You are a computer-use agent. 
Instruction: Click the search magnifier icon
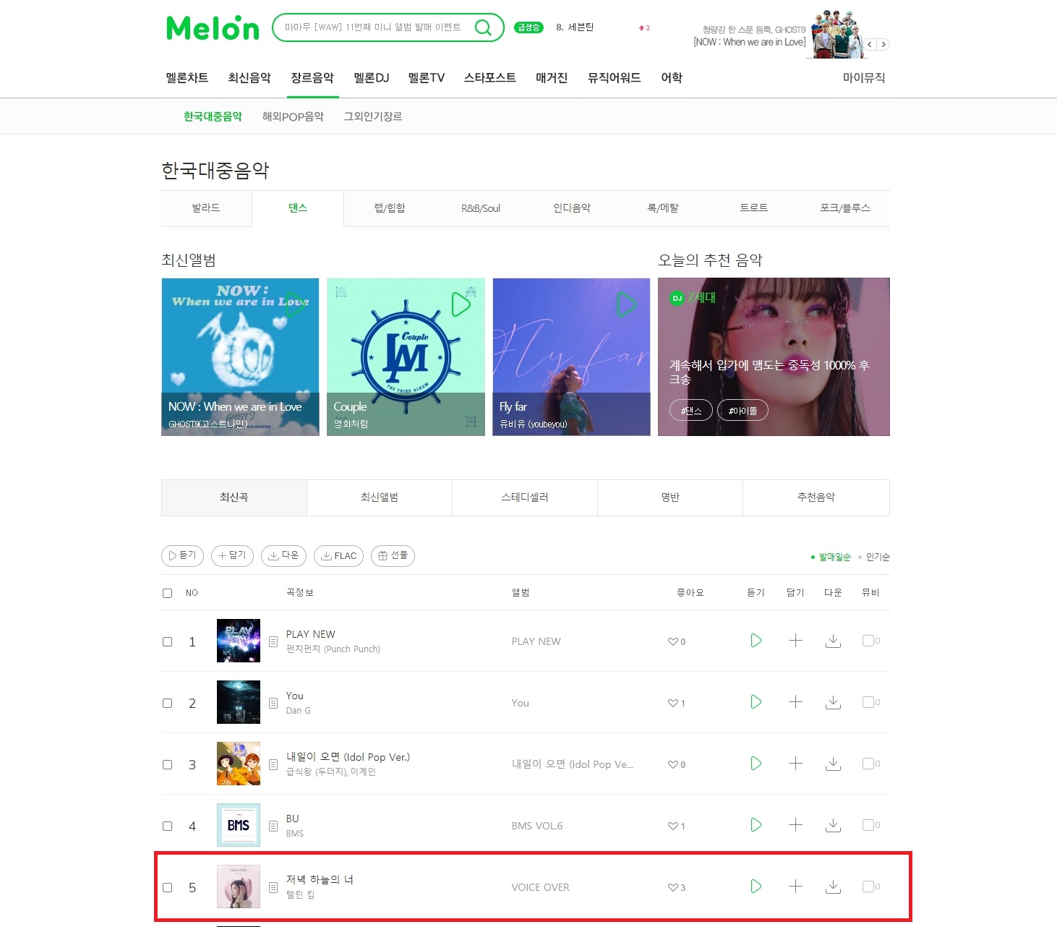tap(483, 27)
